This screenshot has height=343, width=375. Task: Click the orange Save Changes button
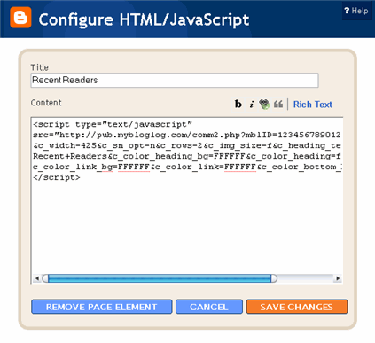297,307
